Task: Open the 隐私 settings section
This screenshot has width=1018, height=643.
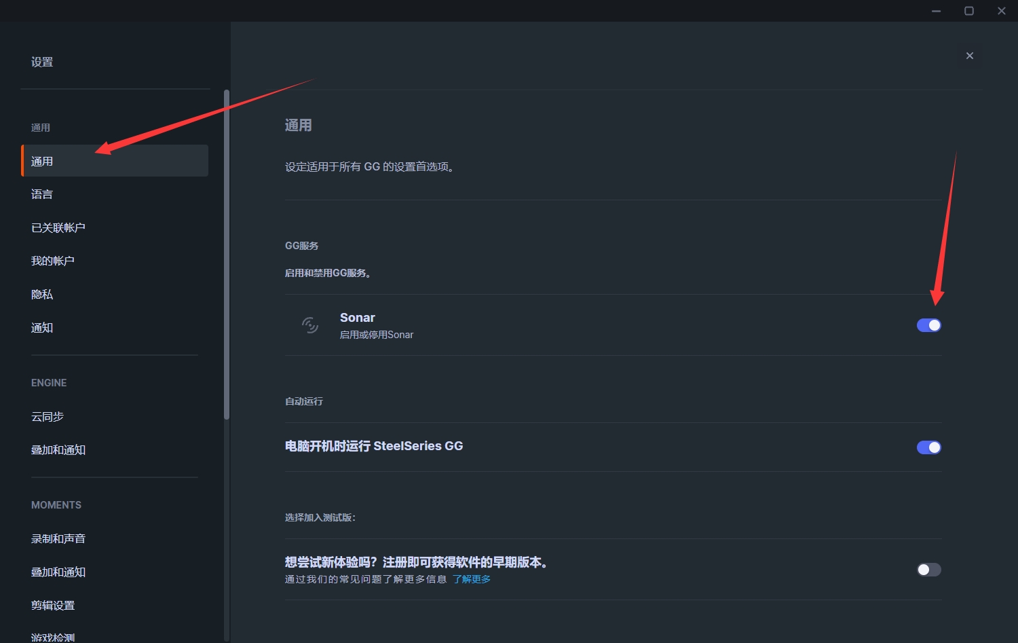Action: pyautogui.click(x=42, y=294)
